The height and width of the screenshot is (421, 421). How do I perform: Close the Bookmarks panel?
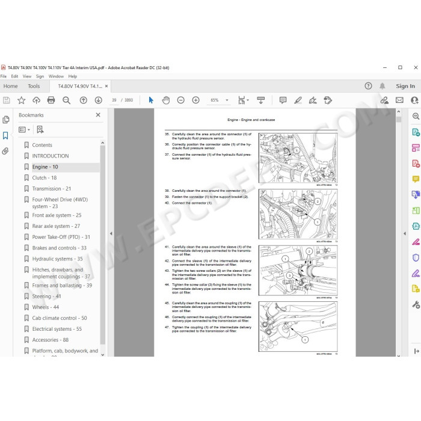point(98,115)
